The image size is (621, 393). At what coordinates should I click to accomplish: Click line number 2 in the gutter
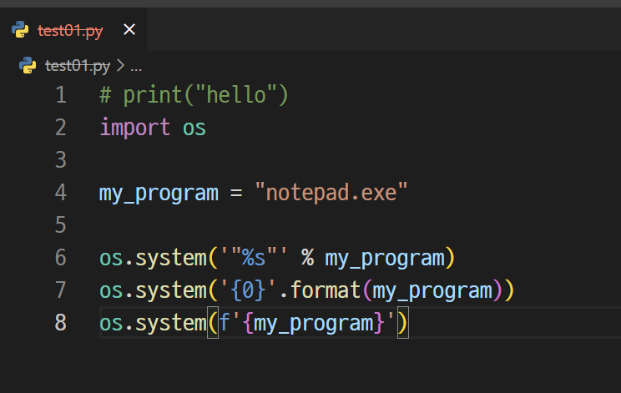click(61, 128)
